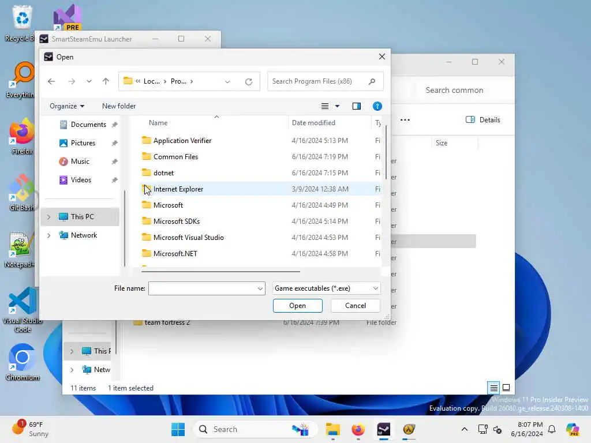
Task: Click the vertical scrollbar in file list
Action: (x=386, y=152)
